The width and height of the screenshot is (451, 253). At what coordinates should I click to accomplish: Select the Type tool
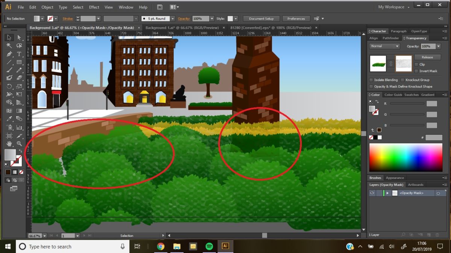pos(19,54)
